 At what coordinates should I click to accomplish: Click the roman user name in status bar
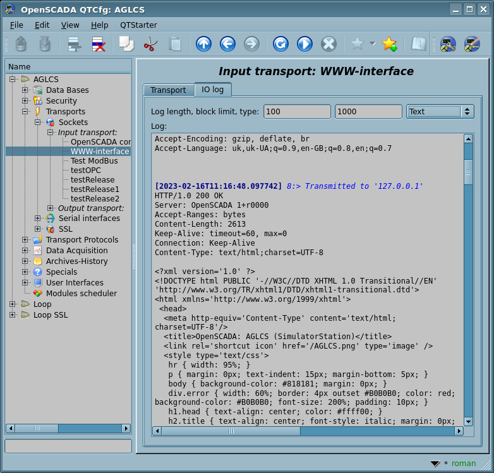(x=464, y=463)
